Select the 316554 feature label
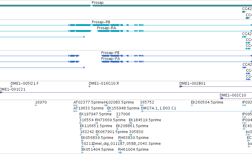Screen dimensions: 252x154 pos(86,120)
